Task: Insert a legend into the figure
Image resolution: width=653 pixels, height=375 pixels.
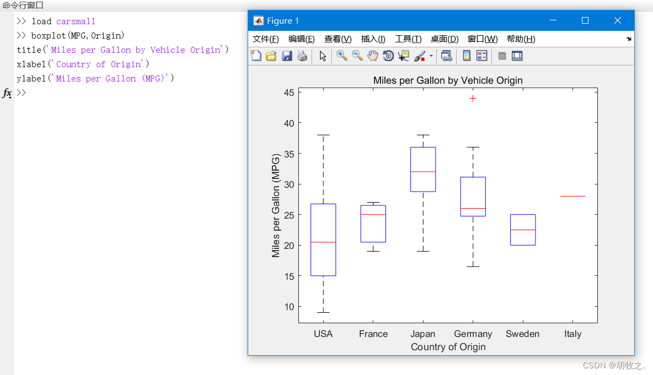Action: pyautogui.click(x=481, y=56)
